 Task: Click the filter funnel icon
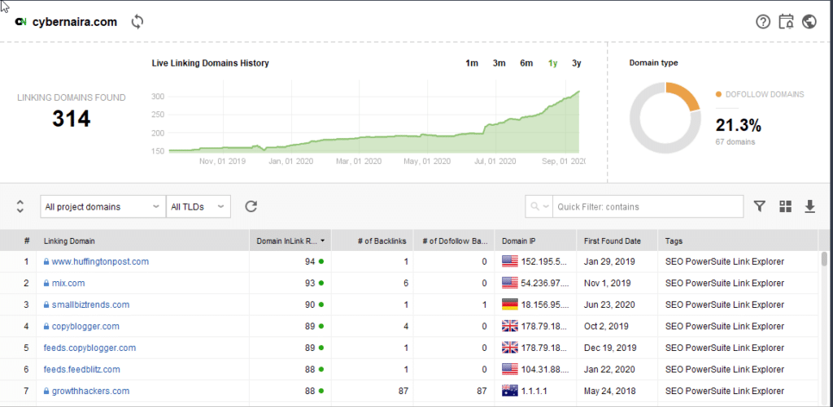click(759, 206)
